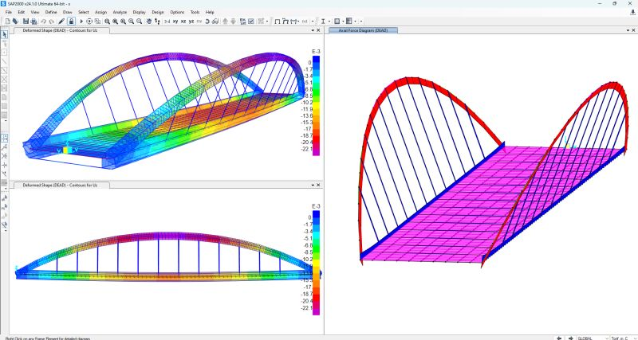The image size is (638, 340).
Task: Click the zoom out one step icon
Action: [x=139, y=21]
